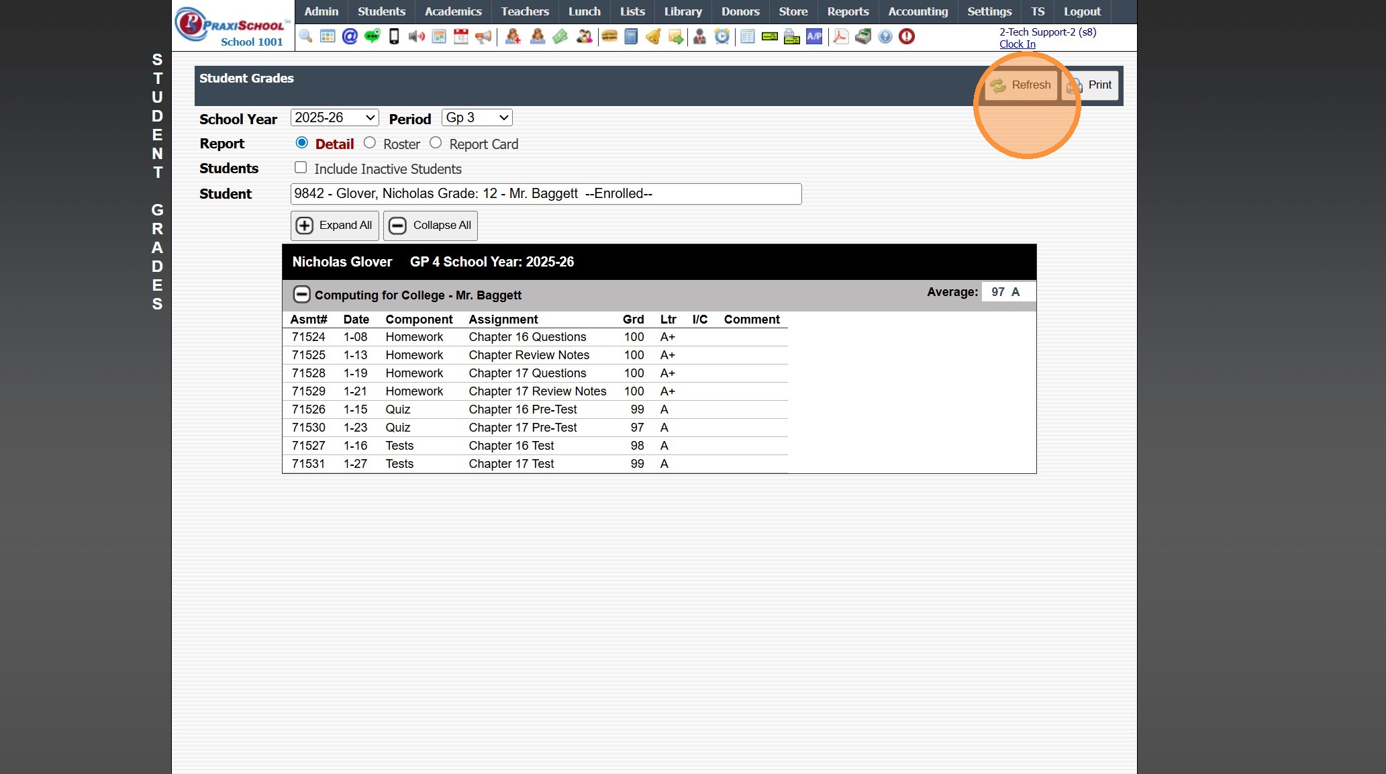Viewport: 1386px width, 774px height.
Task: Click the Expand All button
Action: [x=334, y=226]
